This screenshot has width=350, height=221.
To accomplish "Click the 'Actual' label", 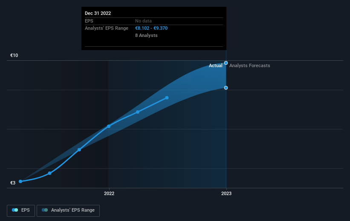I will [215, 65].
